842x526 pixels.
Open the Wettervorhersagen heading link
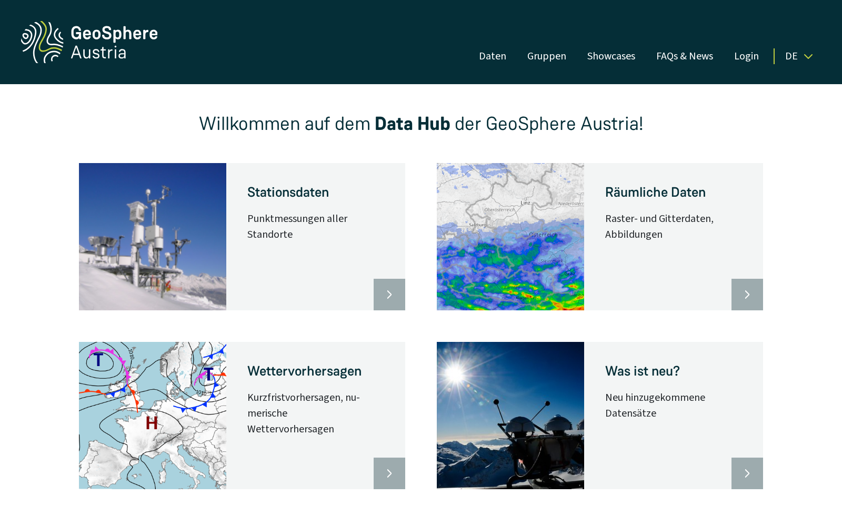(304, 371)
